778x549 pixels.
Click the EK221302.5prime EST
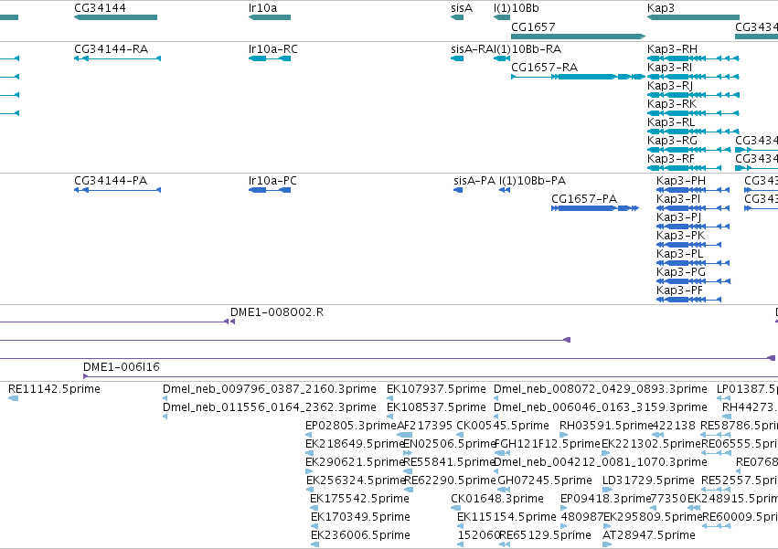(x=606, y=453)
